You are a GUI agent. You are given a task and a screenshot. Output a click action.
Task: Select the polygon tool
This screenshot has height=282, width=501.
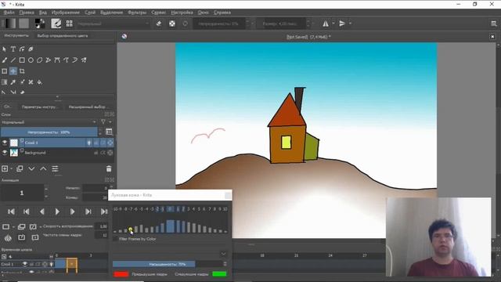click(40, 60)
